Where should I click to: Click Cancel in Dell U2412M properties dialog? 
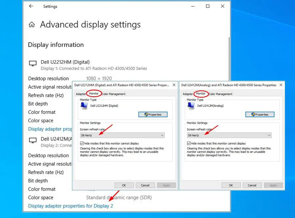point(252,185)
